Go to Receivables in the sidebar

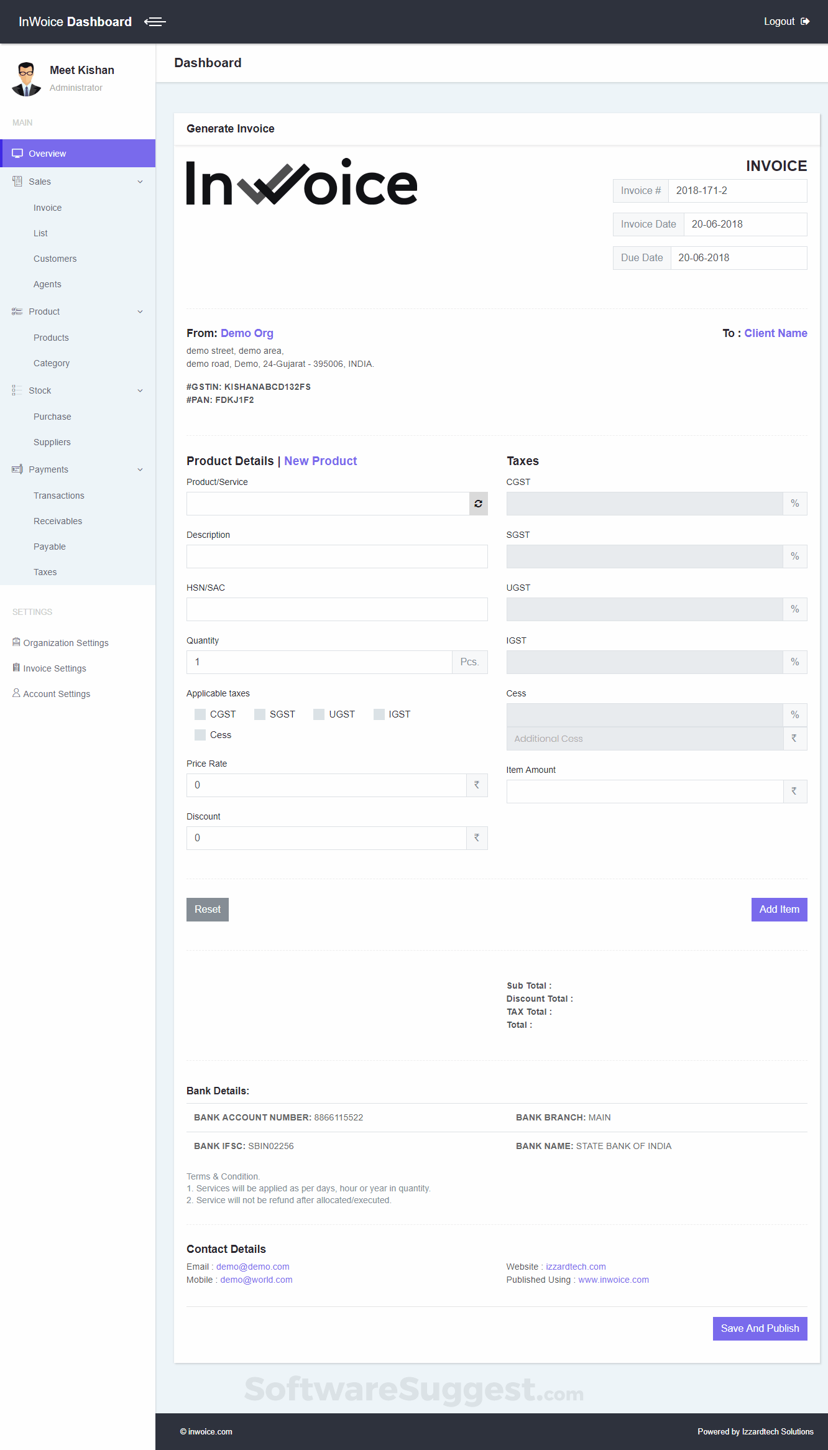click(58, 521)
